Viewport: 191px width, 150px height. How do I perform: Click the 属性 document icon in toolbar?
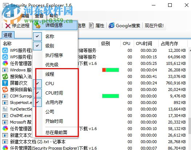tap(91, 25)
